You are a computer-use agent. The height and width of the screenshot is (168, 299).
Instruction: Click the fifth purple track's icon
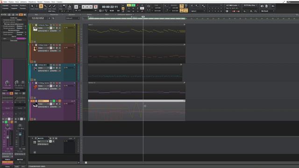pos(35,105)
